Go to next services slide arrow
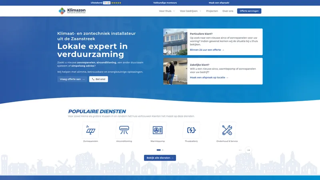 click(248, 150)
